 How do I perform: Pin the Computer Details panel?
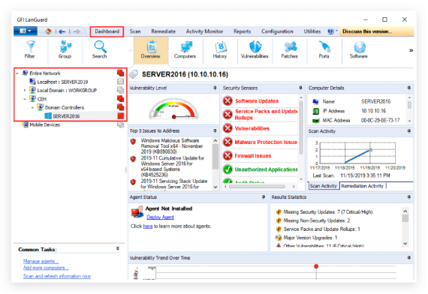click(409, 88)
